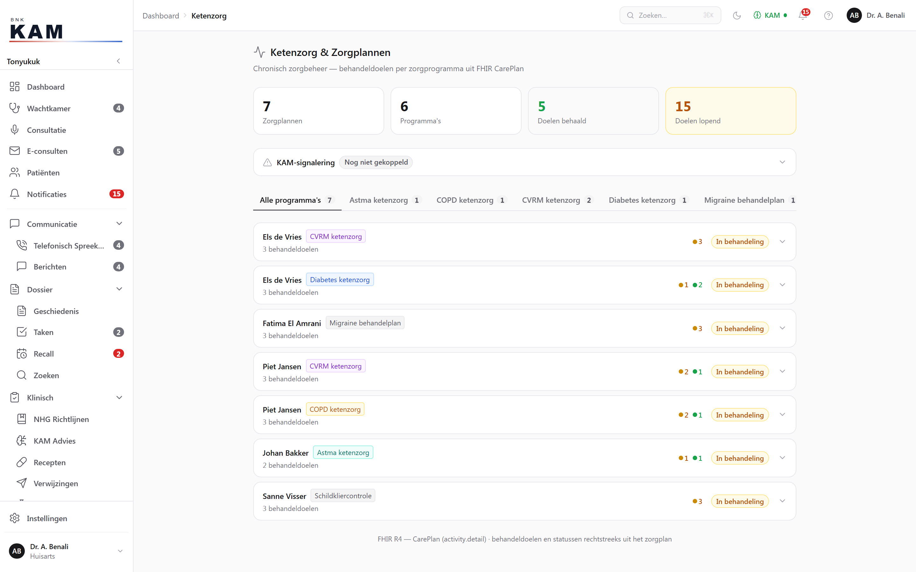
Task: Collapse the Communicatie section
Action: tap(66, 224)
